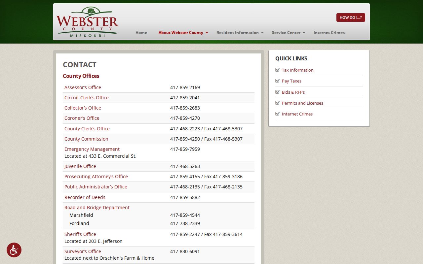Screen dimensions: 423x264
Task: Open the Bids & RFPs quick link
Action: click(293, 92)
